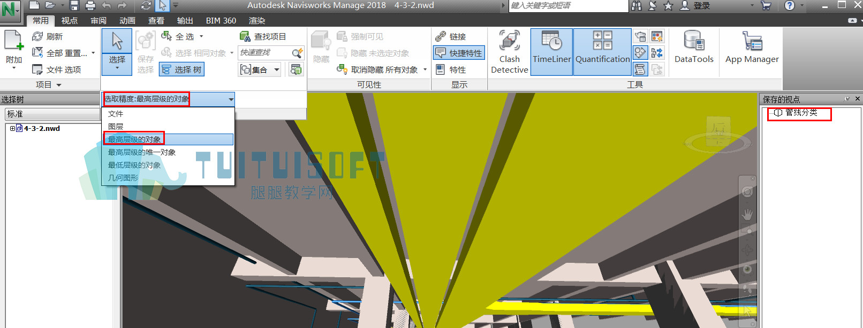The width and height of the screenshot is (863, 328).
Task: Open the Autodesk Rendering tool icon
Action: 640,36
